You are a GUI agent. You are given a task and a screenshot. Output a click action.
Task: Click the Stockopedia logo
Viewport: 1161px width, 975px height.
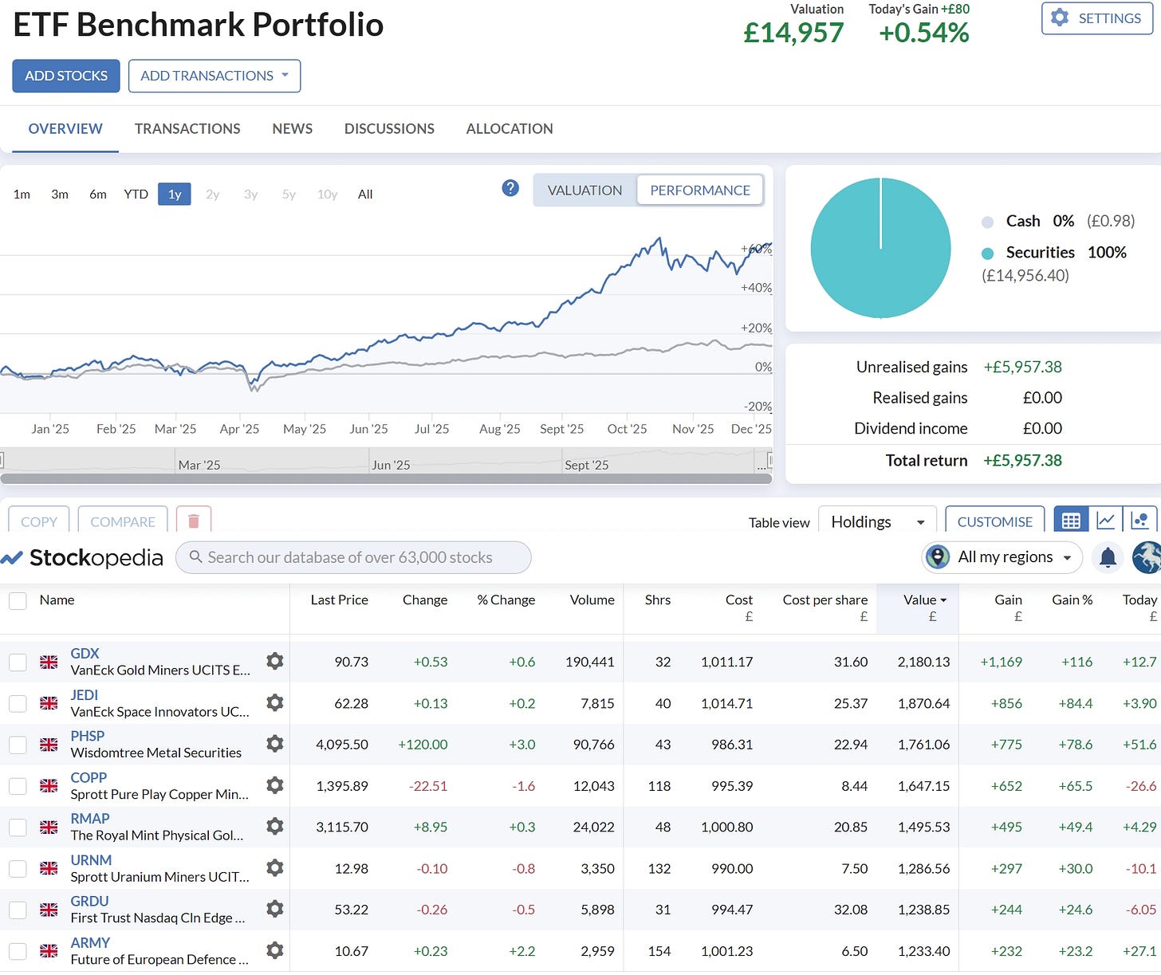pos(82,557)
